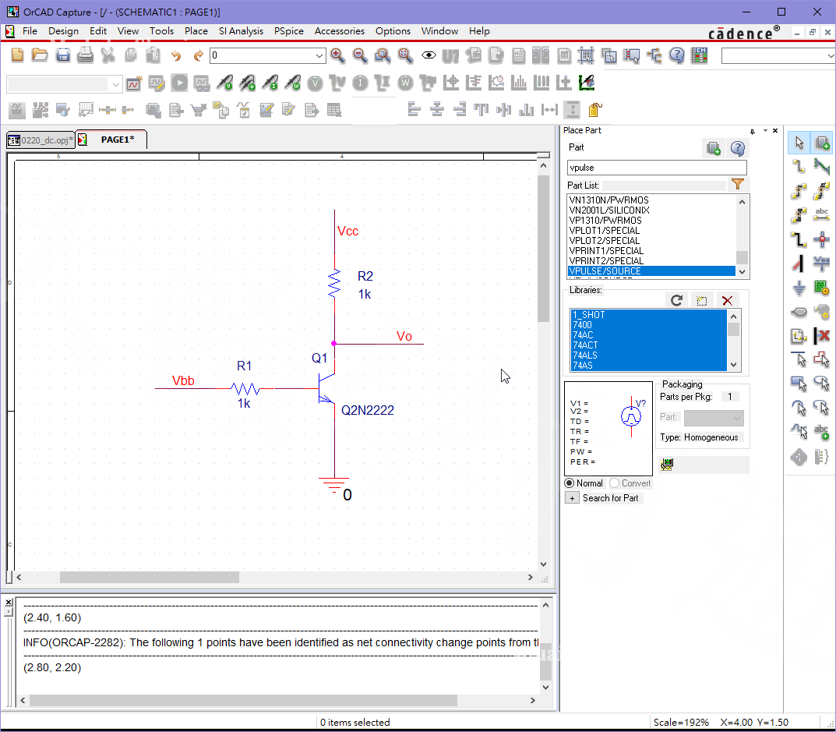Click the Zoom Out magnifier

360,55
